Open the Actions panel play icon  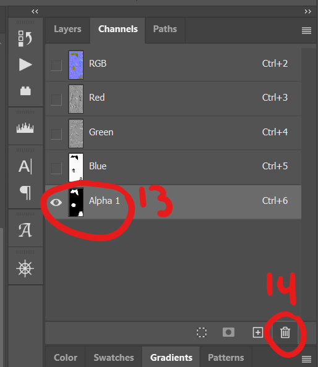click(x=25, y=65)
